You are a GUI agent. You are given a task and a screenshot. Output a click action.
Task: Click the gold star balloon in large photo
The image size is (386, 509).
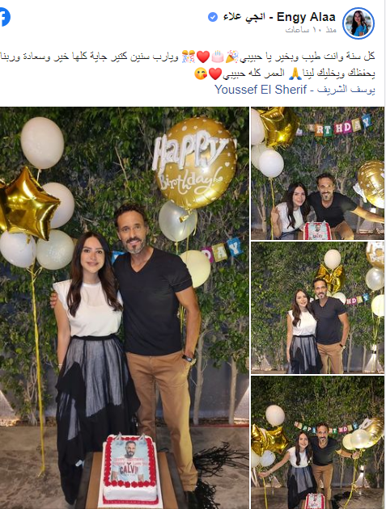point(29,204)
